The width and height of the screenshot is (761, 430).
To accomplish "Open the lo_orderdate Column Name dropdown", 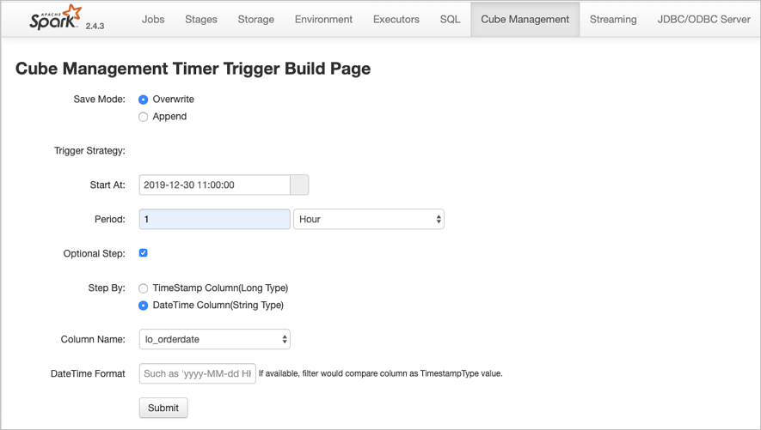I will [214, 339].
